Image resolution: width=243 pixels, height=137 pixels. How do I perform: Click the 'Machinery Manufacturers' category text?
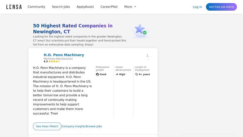58,59
